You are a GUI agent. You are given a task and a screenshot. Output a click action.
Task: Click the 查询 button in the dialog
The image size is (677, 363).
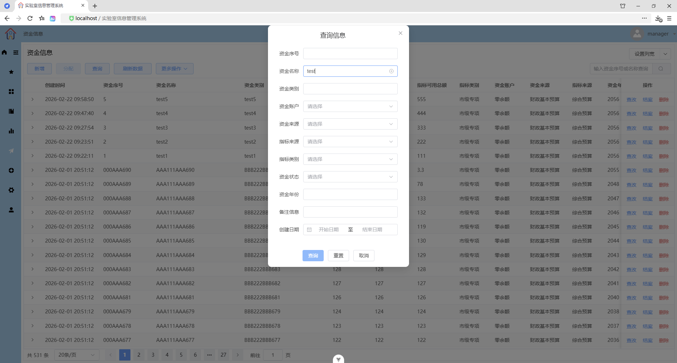(x=313, y=256)
